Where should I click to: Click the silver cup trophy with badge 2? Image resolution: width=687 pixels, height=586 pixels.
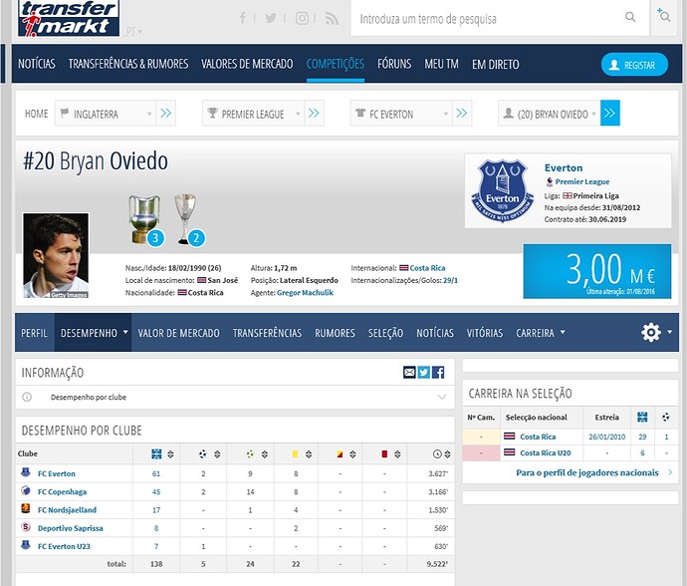coord(188,219)
